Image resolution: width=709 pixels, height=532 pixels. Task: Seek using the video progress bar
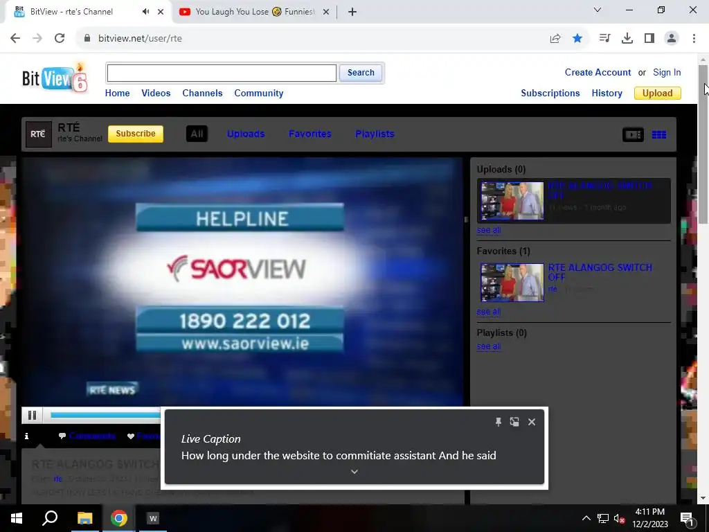click(105, 415)
